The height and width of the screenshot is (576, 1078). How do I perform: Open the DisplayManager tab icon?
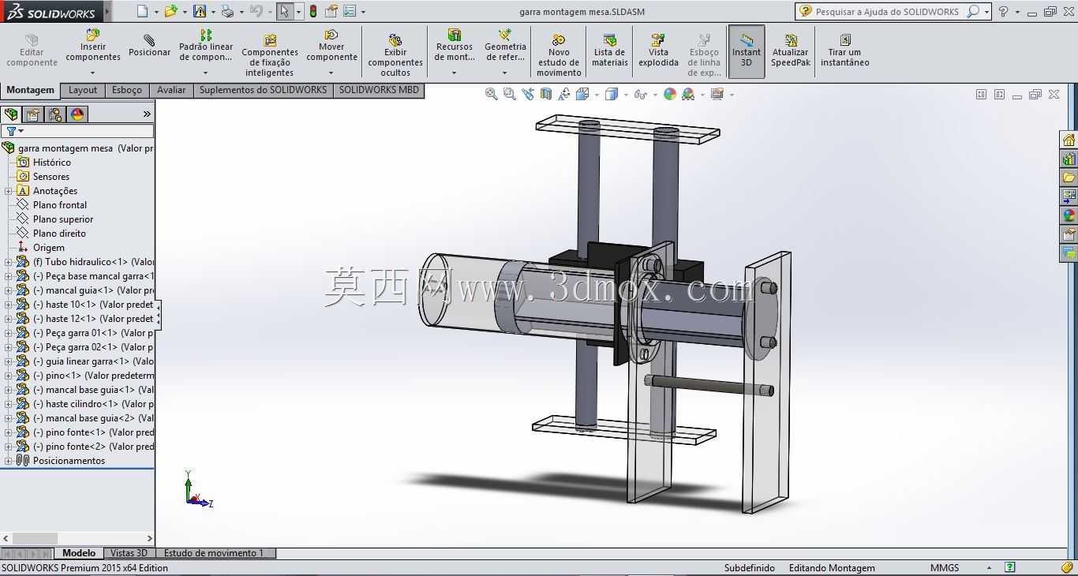(77, 114)
